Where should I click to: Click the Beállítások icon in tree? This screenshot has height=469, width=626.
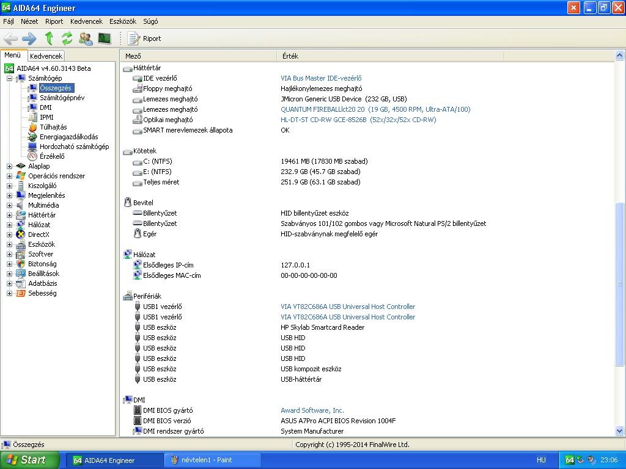click(21, 274)
